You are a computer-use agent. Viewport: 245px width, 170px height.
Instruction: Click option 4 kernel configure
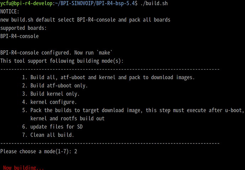49,102
